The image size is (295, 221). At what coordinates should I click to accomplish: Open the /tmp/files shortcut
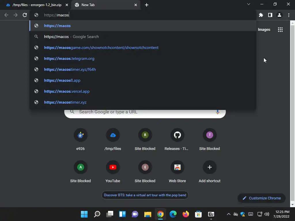[x=113, y=140]
